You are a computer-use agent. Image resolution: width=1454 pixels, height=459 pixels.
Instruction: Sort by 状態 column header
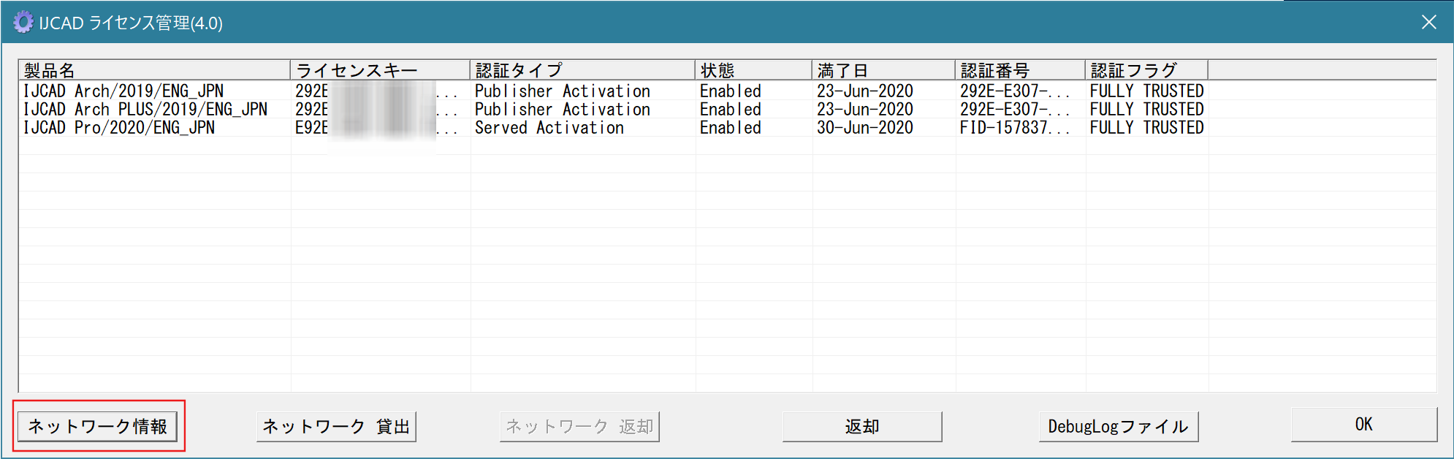tap(753, 70)
